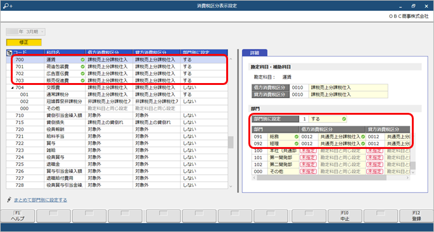434x232 pixels.
Task: Select the 702 広告宣伝費 row
Action: coord(117,74)
